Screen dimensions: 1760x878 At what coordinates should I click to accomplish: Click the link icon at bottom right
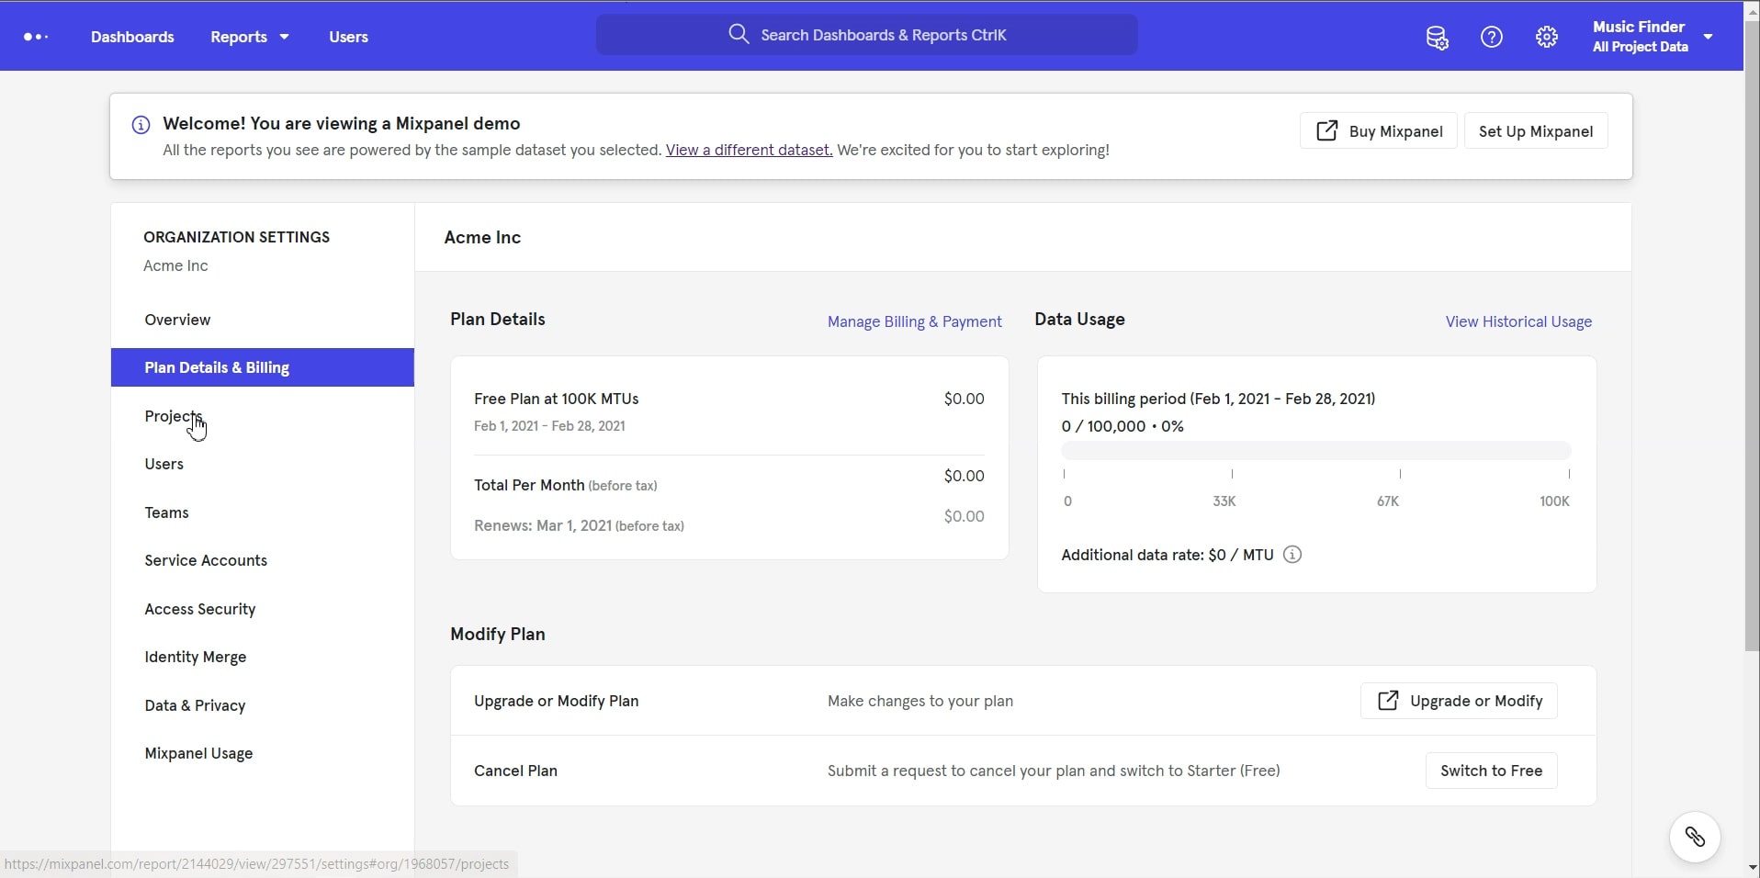1695,837
